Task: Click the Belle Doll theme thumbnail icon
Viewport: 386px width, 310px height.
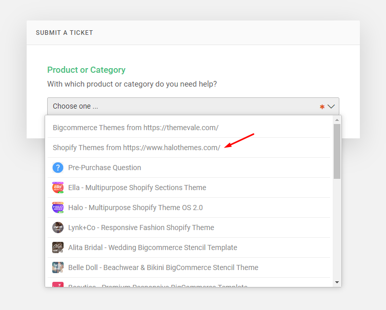Action: [x=58, y=267]
